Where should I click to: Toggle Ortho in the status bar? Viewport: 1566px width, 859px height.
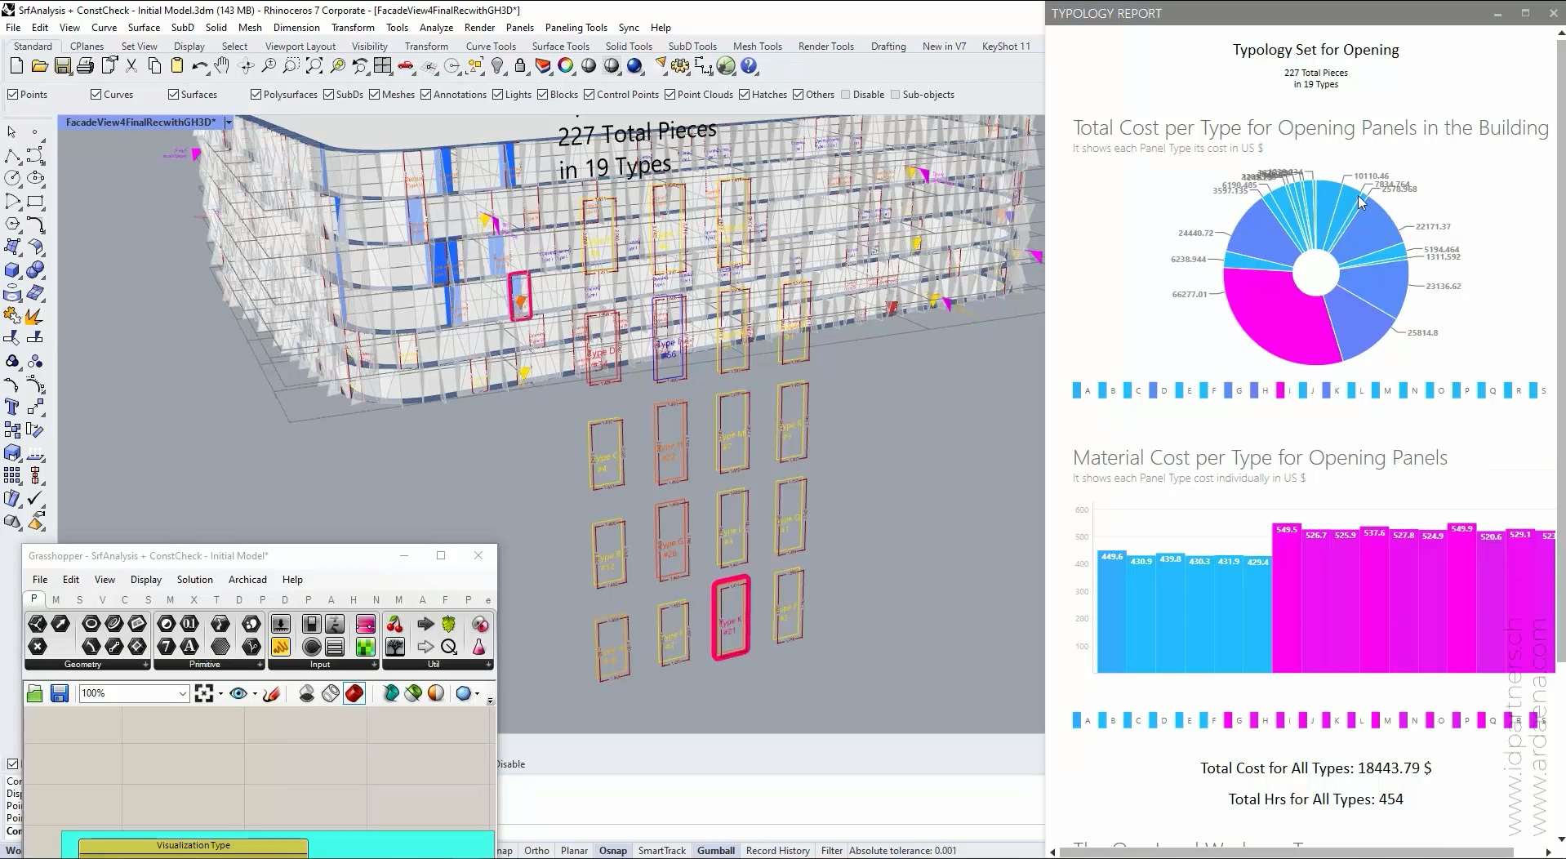tap(536, 851)
